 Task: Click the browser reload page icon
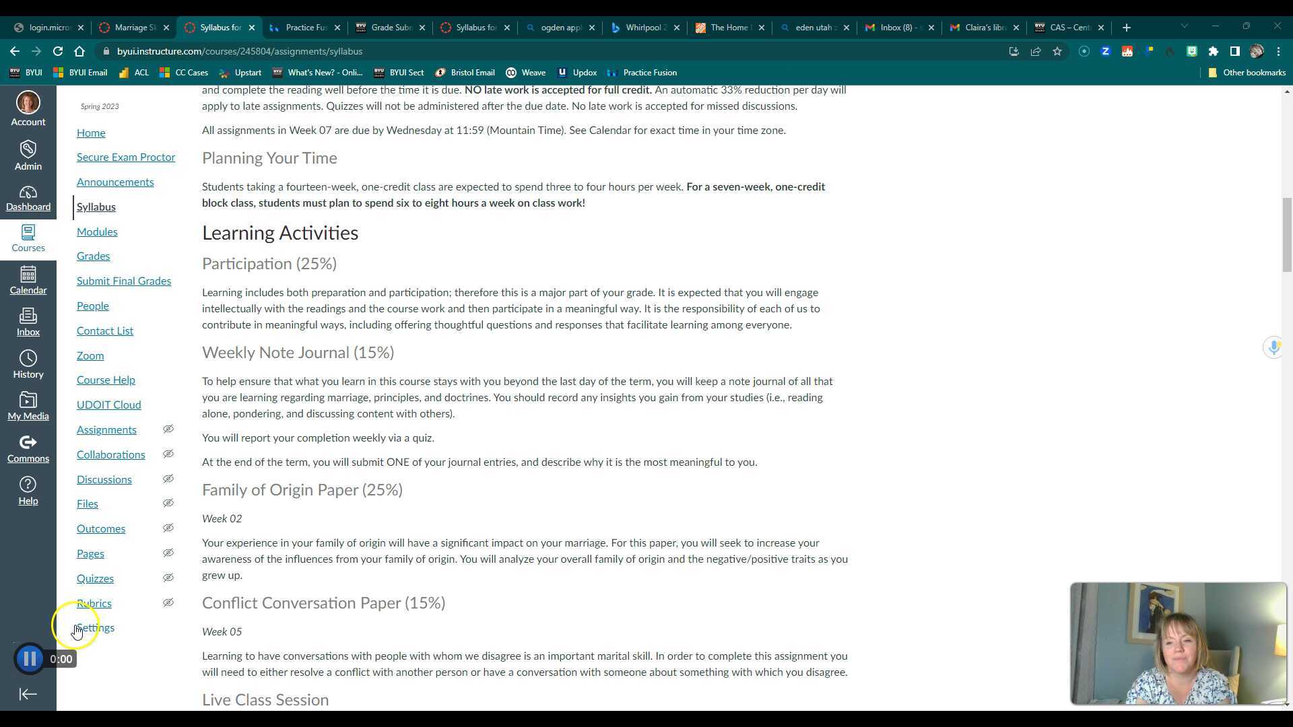click(58, 51)
